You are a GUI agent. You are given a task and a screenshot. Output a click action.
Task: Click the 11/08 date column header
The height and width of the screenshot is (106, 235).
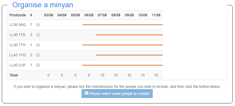click(156, 15)
